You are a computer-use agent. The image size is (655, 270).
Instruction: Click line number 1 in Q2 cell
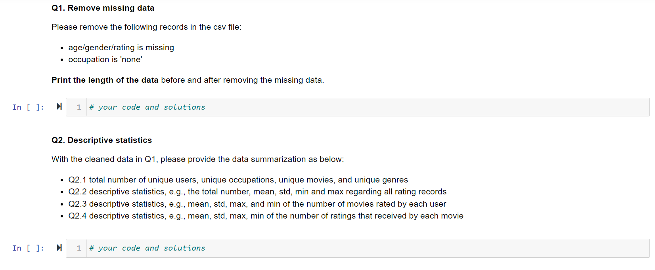79,248
